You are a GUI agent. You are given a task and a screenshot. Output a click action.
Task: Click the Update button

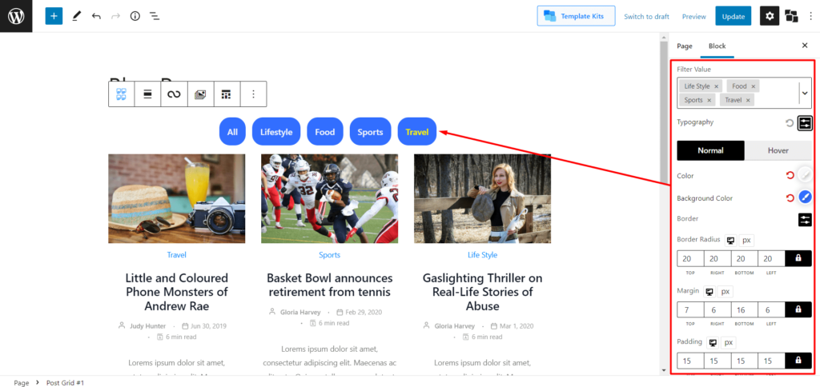tap(733, 16)
